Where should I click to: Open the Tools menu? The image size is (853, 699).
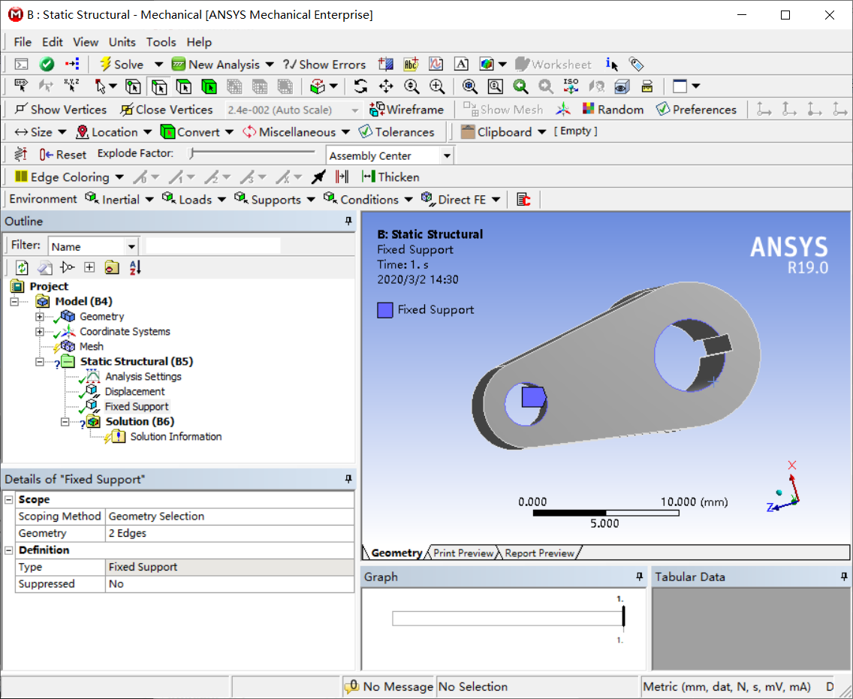(161, 42)
